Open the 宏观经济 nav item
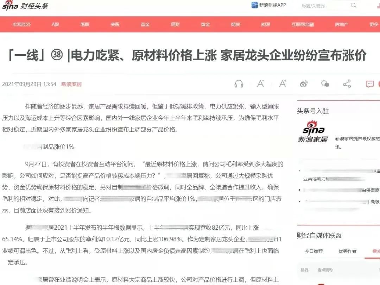Image resolution: width=380 pixels, height=285 pixels. (21, 24)
